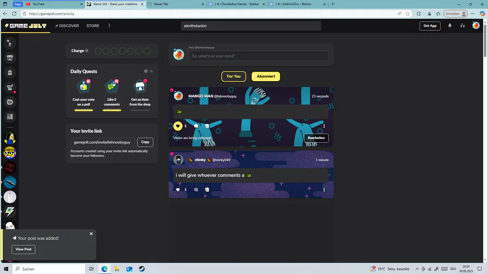The image size is (488, 274).
Task: Click the Bearbeiten button
Action: click(316, 138)
